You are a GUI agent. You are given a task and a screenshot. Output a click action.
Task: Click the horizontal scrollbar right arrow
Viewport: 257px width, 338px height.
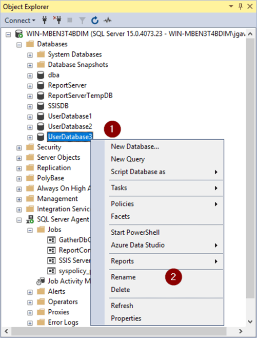[x=241, y=331]
